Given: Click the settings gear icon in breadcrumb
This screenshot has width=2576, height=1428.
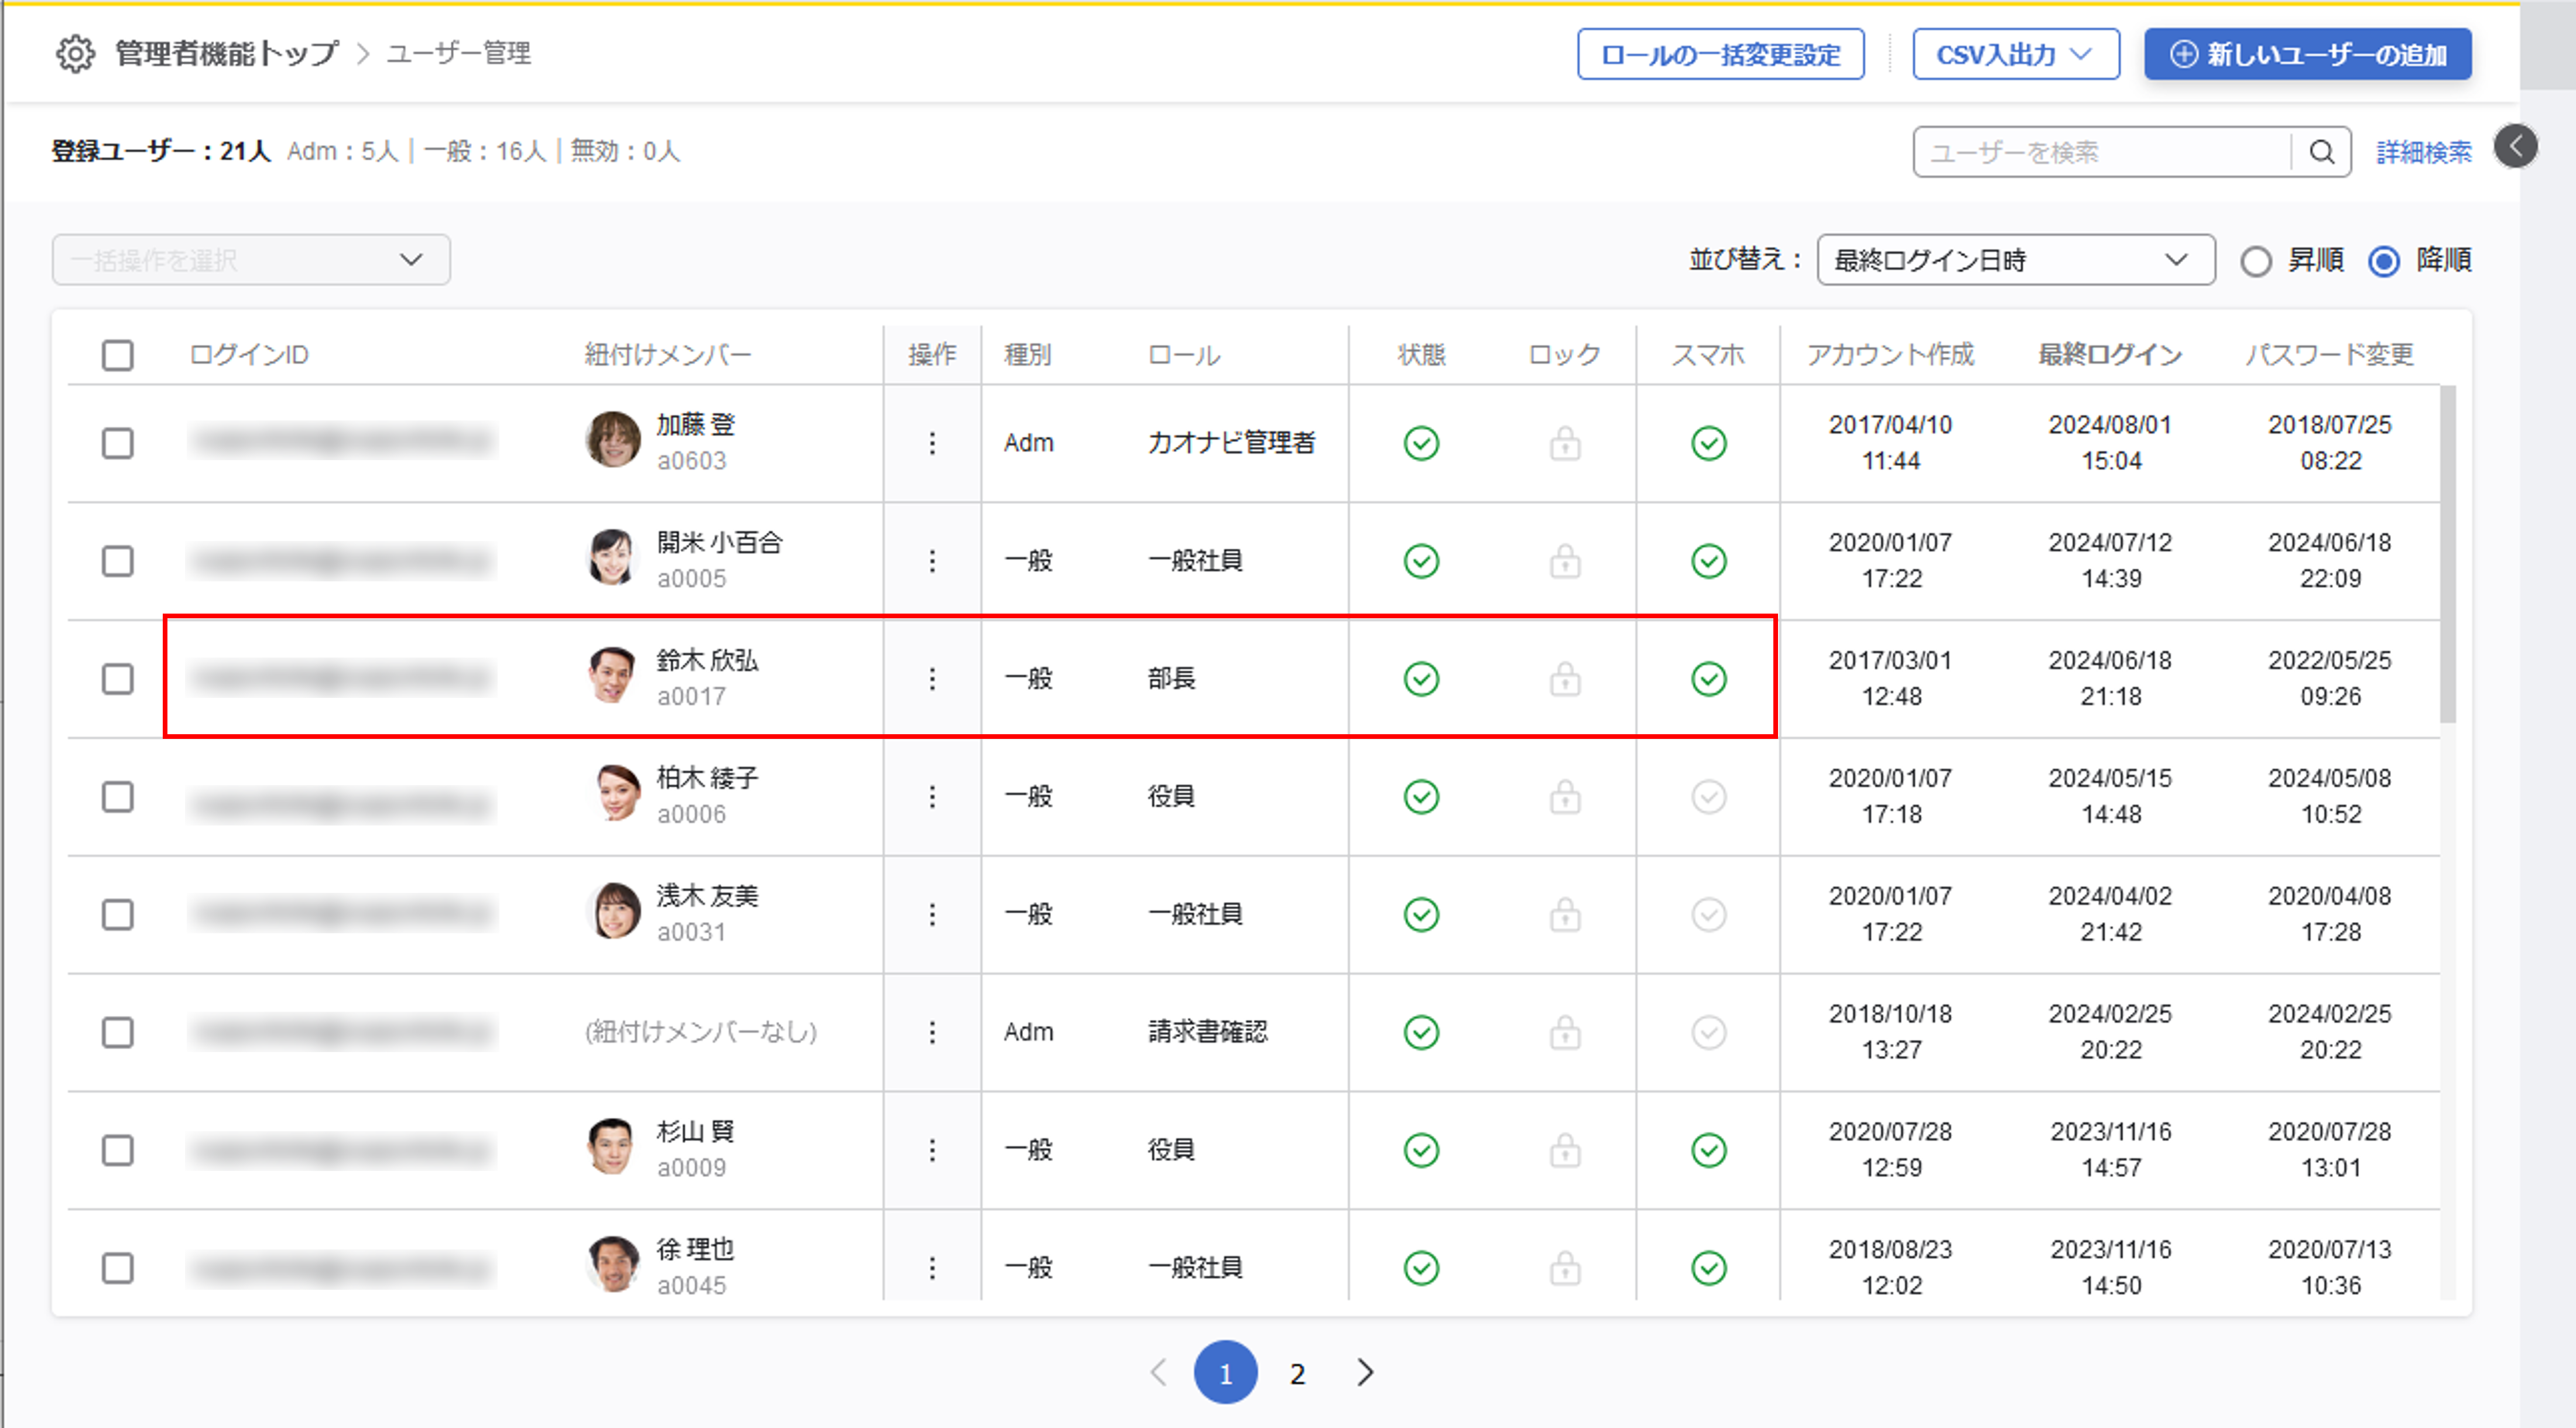Looking at the screenshot, I should pos(75,54).
